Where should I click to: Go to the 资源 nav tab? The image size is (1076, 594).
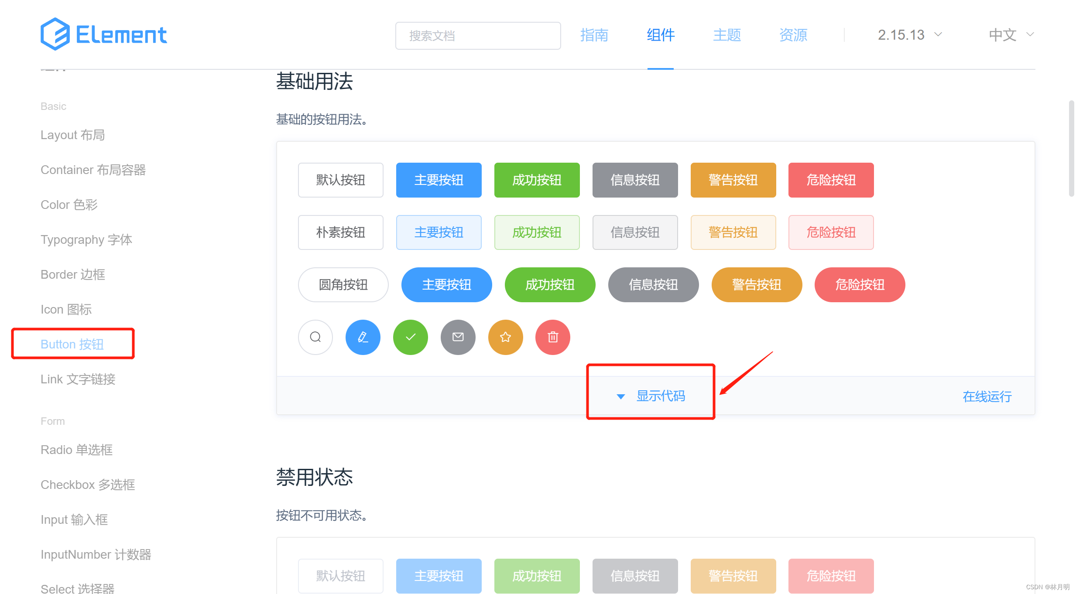pos(793,35)
